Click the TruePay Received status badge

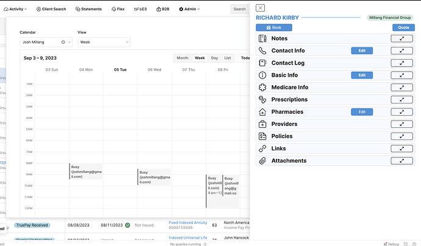coord(32,225)
